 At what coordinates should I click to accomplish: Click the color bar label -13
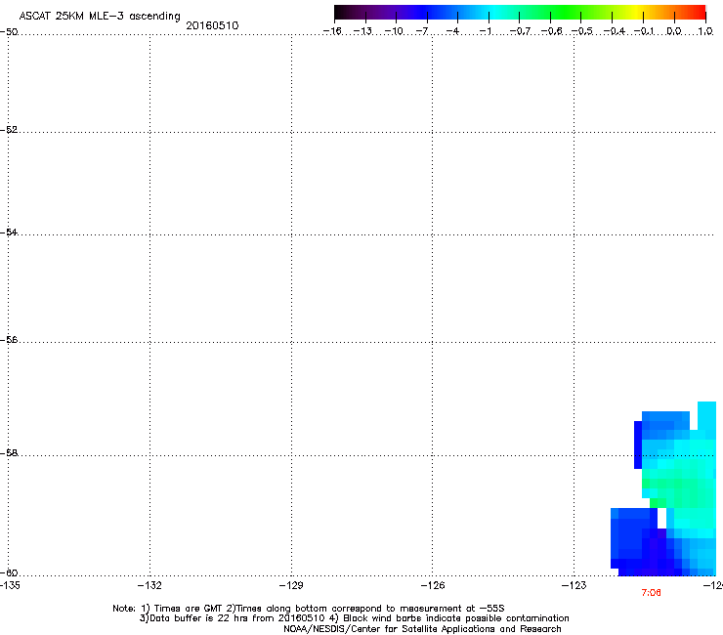pos(362,31)
